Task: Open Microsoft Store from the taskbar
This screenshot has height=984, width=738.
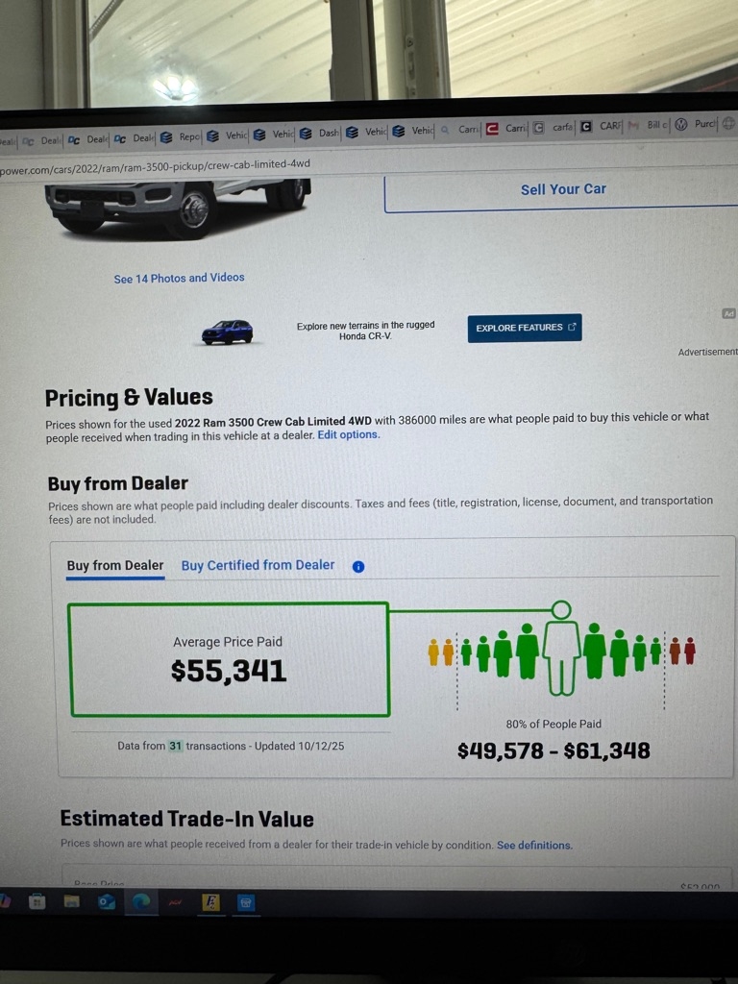Action: (x=37, y=901)
